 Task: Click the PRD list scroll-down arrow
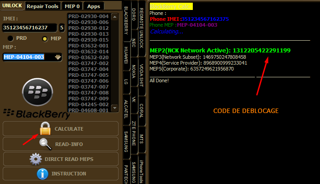(x=115, y=108)
